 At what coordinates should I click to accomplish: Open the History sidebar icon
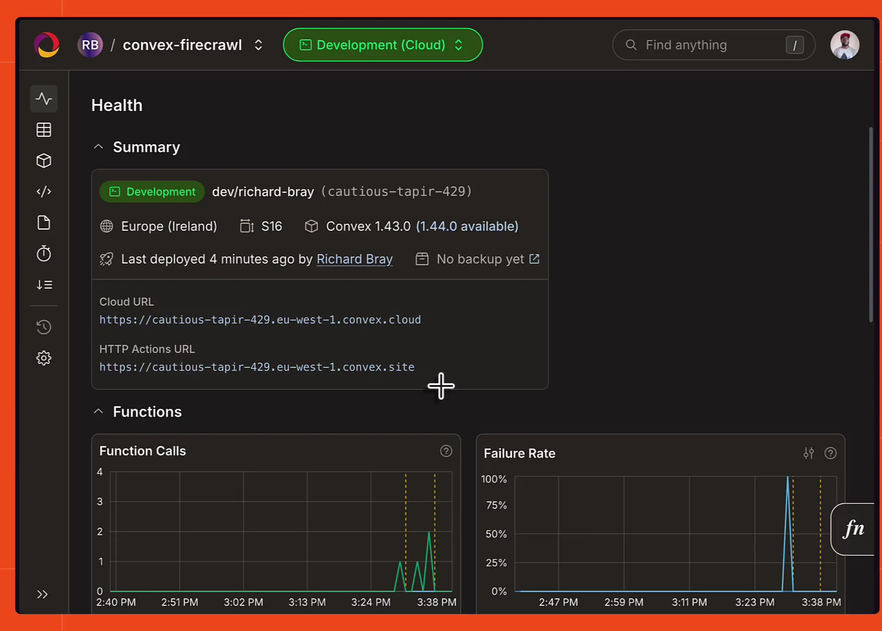(44, 327)
